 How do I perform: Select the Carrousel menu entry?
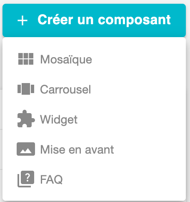[x=94, y=89]
